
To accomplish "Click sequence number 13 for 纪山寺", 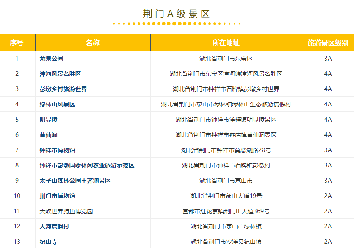I will click(17, 242).
